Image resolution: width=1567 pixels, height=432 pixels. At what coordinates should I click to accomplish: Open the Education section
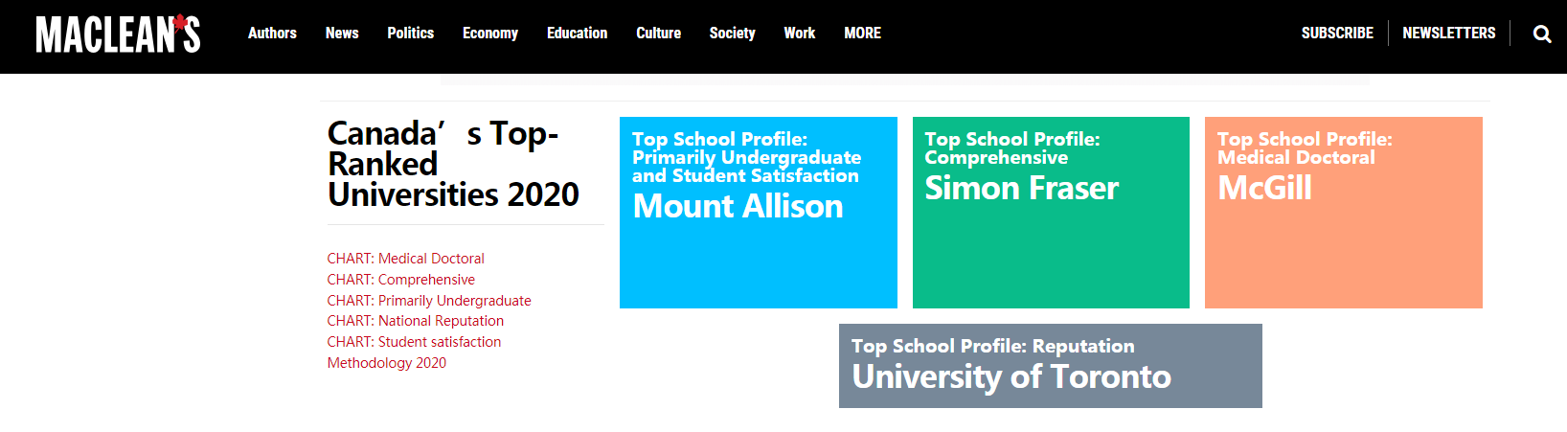578,33
